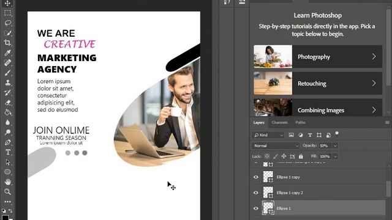392x220 pixels.
Task: Swap foreground and background colors
Action: (10, 211)
